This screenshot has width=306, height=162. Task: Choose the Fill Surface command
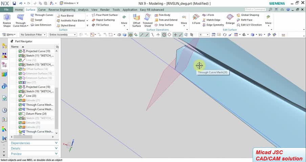point(100,25)
